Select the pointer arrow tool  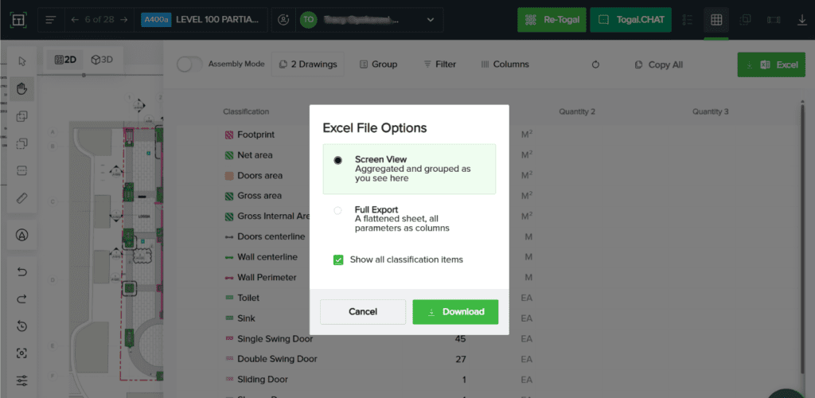click(x=21, y=61)
